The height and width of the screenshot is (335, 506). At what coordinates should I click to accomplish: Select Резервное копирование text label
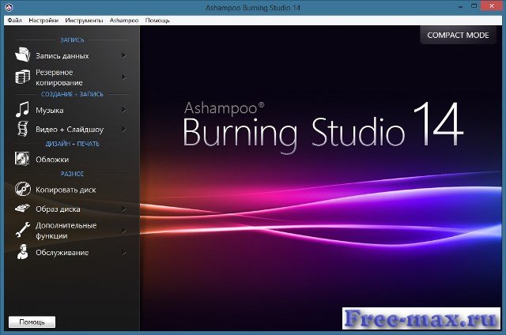[x=59, y=77]
